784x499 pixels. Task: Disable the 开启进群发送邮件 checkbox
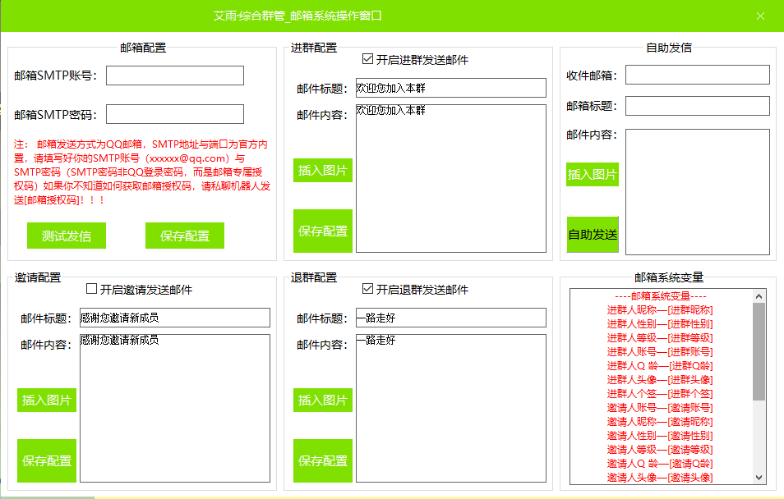[367, 59]
